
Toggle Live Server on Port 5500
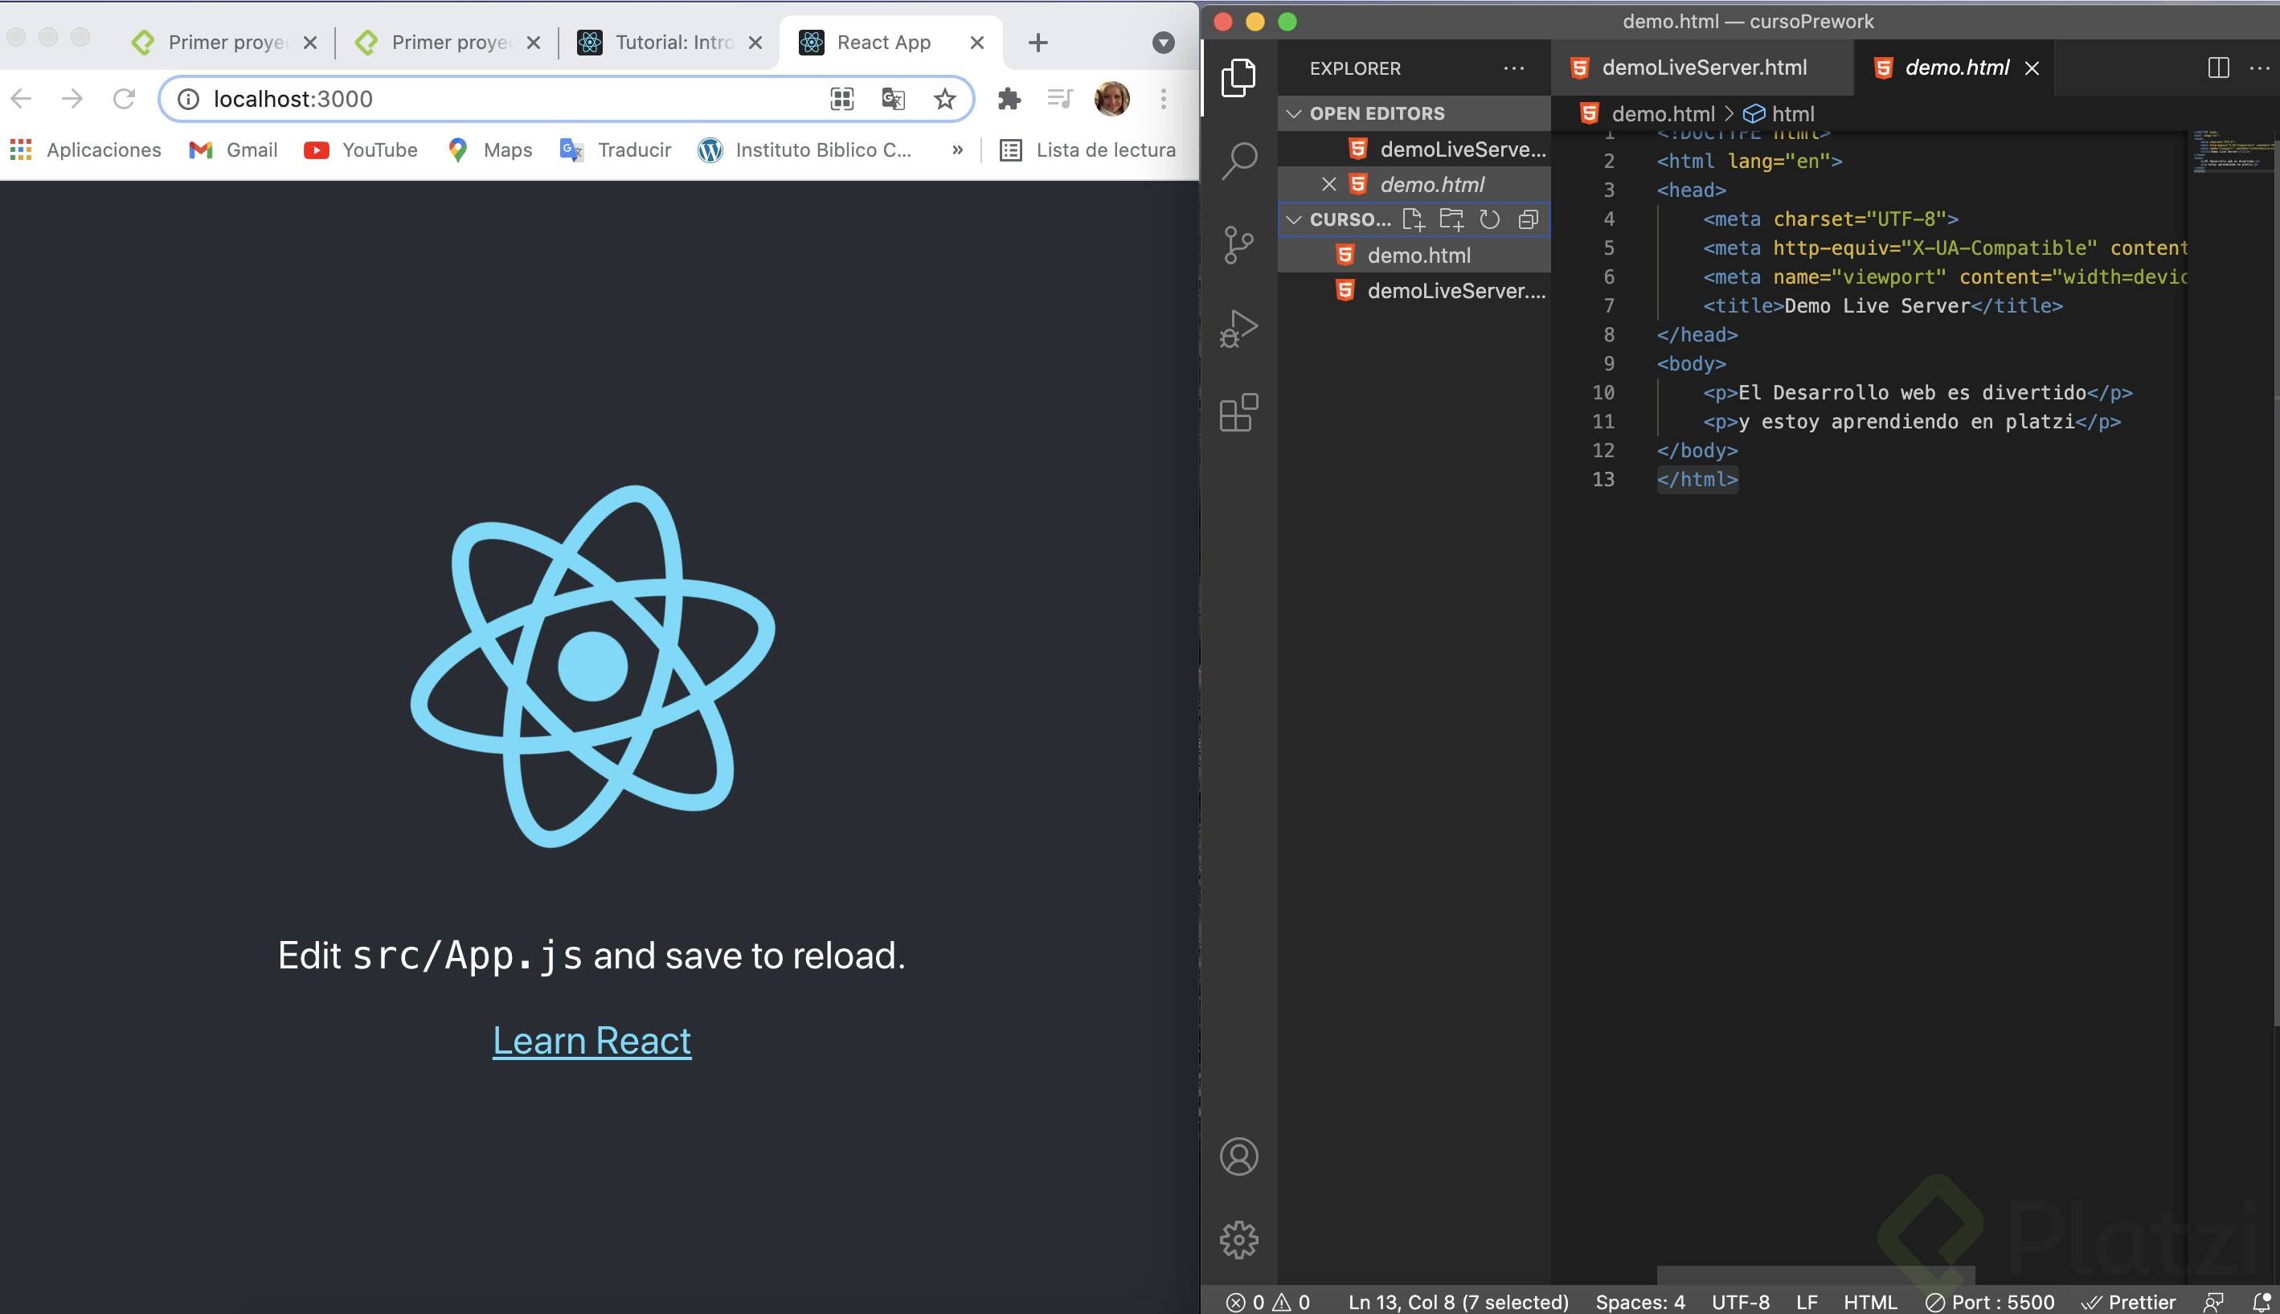(x=1991, y=1302)
